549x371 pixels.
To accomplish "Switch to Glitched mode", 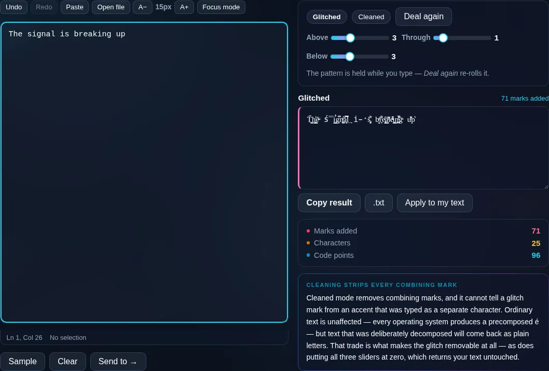I will coord(326,17).
